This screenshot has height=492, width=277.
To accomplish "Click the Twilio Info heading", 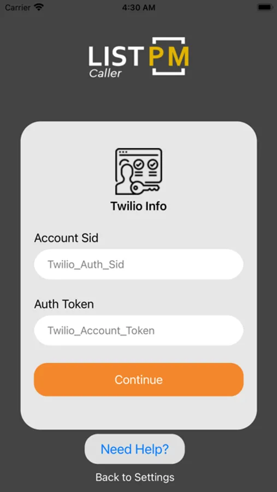I will (x=138, y=206).
